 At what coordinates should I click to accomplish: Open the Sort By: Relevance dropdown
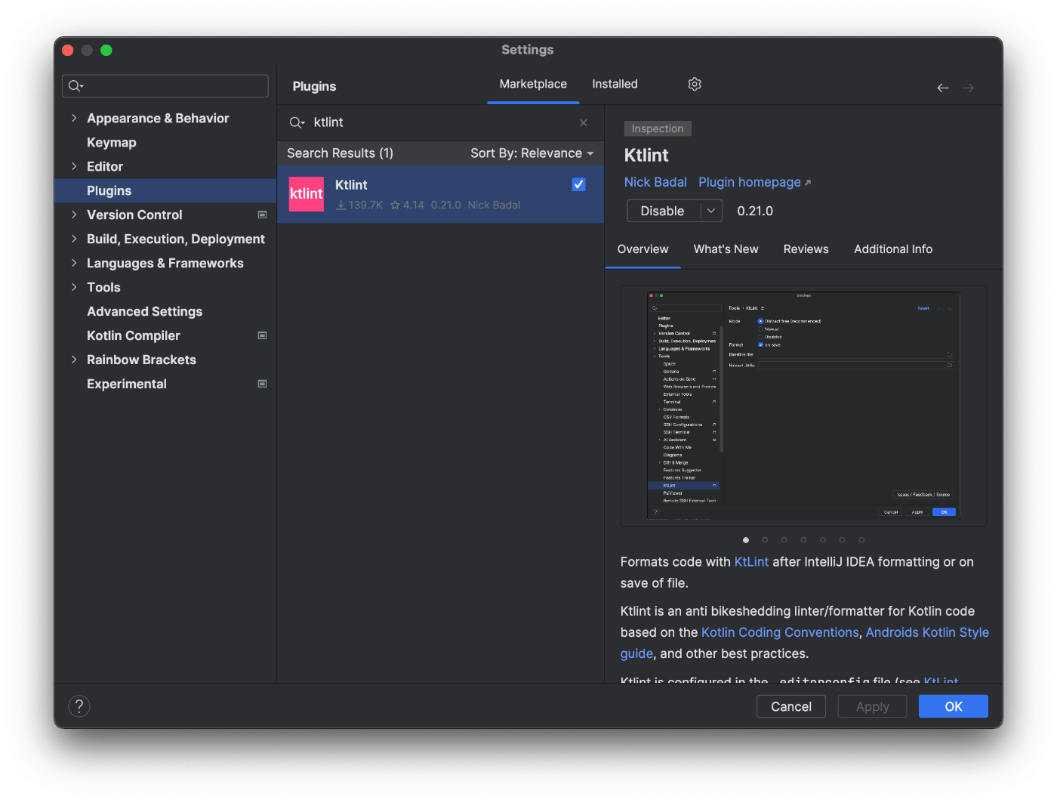click(532, 153)
